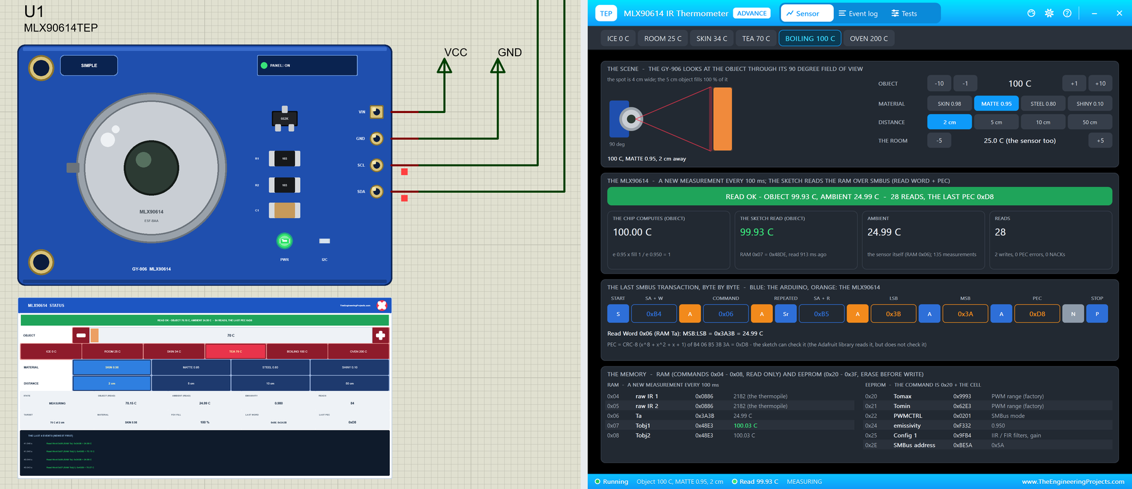1132x489 pixels.
Task: Choose ICE 0 C preset in thermometer window
Action: click(x=618, y=38)
